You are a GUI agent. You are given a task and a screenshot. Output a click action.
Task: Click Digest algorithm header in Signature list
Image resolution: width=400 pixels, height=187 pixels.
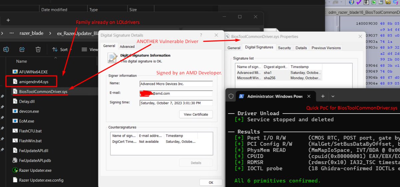pyautogui.click(x=276, y=67)
